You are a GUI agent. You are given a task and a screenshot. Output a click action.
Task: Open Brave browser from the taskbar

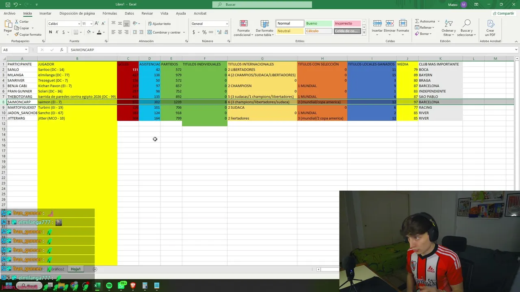[x=133, y=286]
